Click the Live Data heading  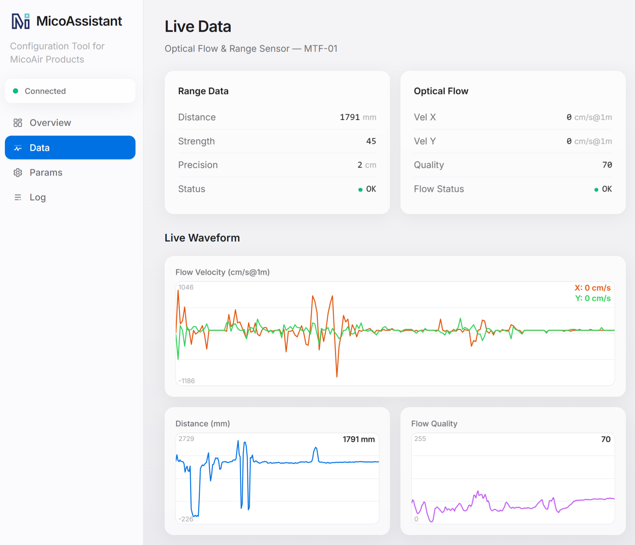point(198,26)
